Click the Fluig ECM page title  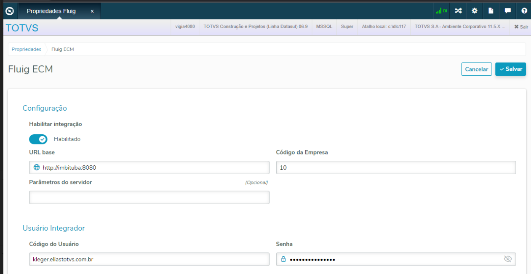[x=30, y=69]
